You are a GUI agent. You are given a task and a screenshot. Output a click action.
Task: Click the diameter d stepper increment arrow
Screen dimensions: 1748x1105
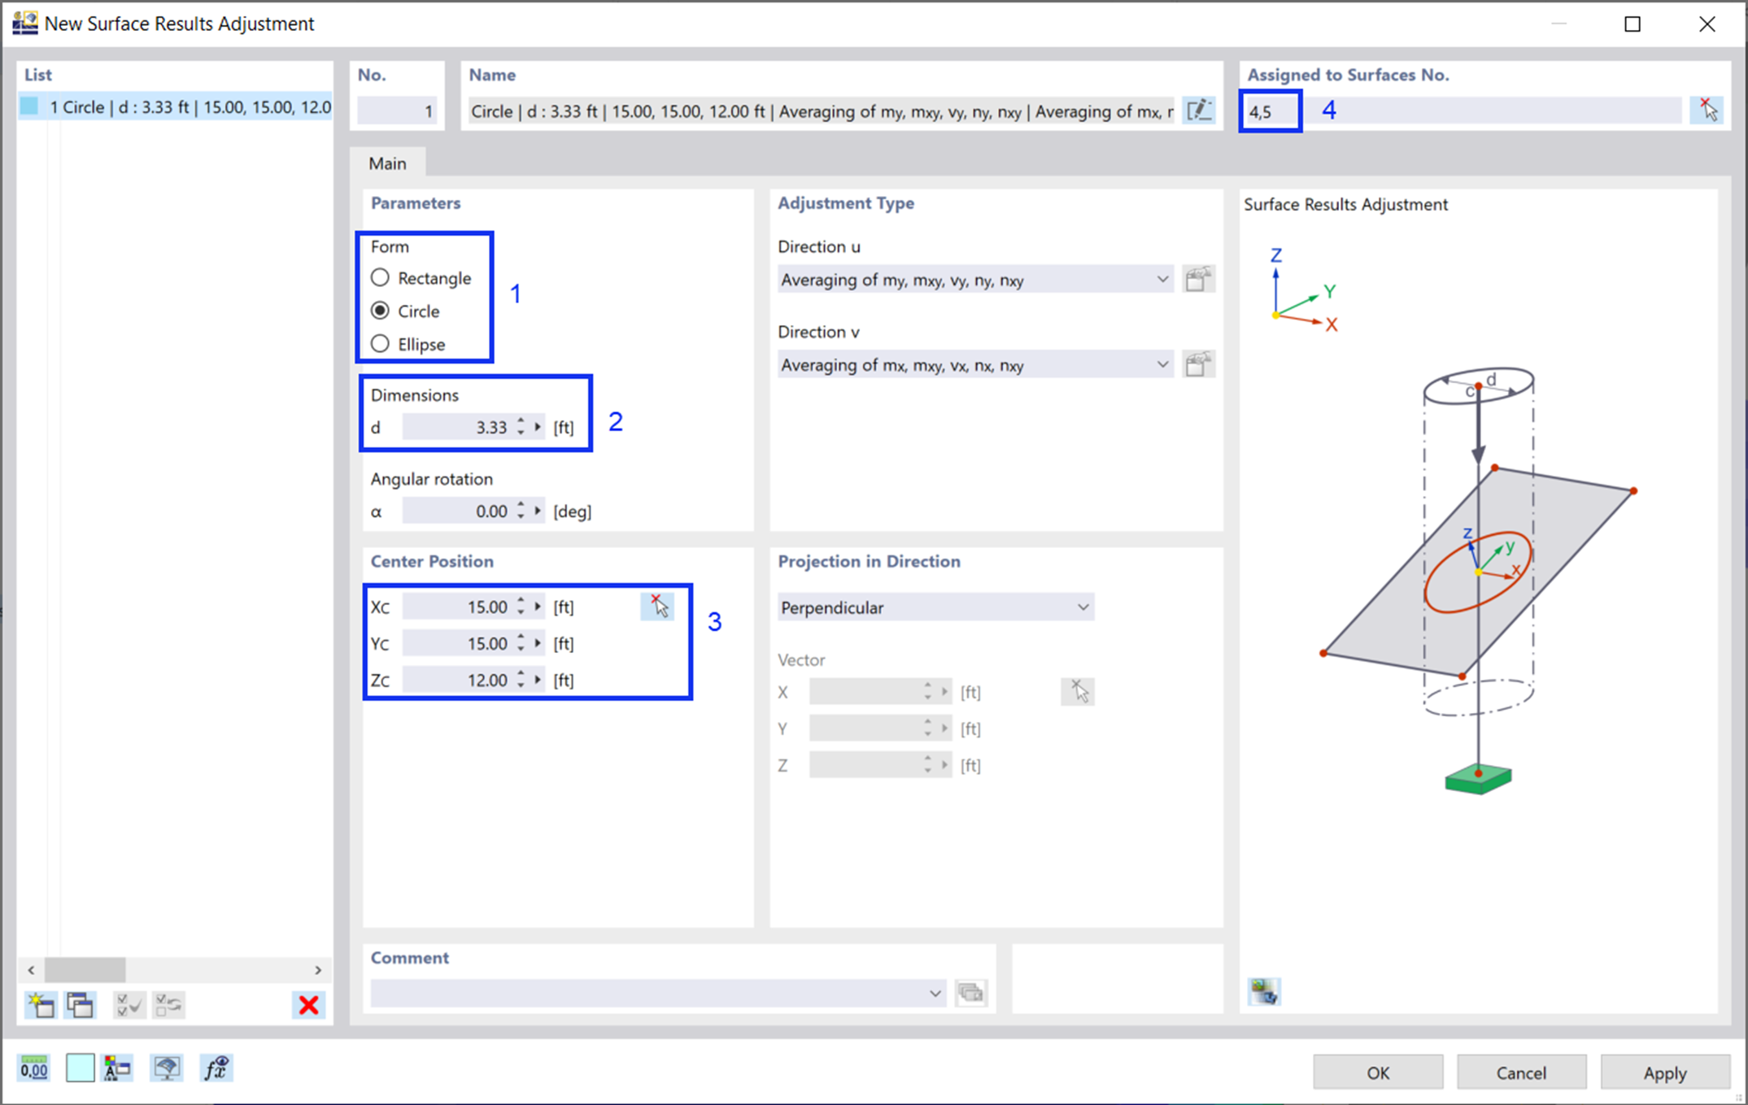523,421
